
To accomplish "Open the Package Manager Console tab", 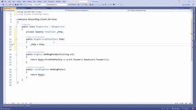I will (x=10, y=106).
